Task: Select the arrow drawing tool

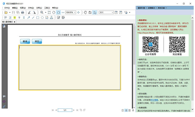Action: click(28, 17)
